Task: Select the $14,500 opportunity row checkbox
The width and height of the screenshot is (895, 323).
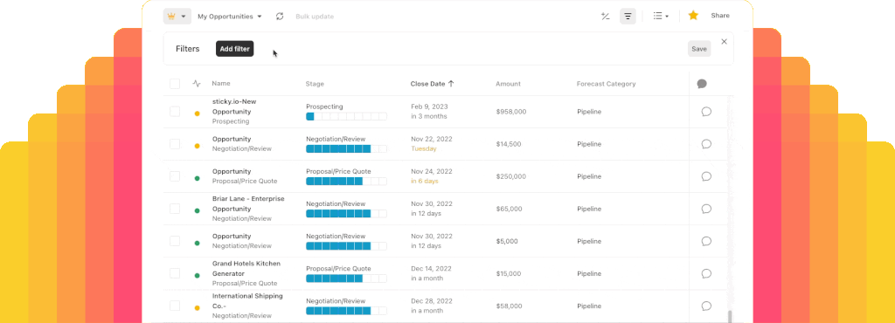Action: (x=175, y=144)
